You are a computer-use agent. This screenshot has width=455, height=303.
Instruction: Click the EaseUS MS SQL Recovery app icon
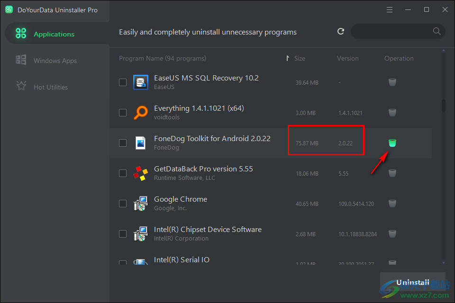(x=141, y=82)
